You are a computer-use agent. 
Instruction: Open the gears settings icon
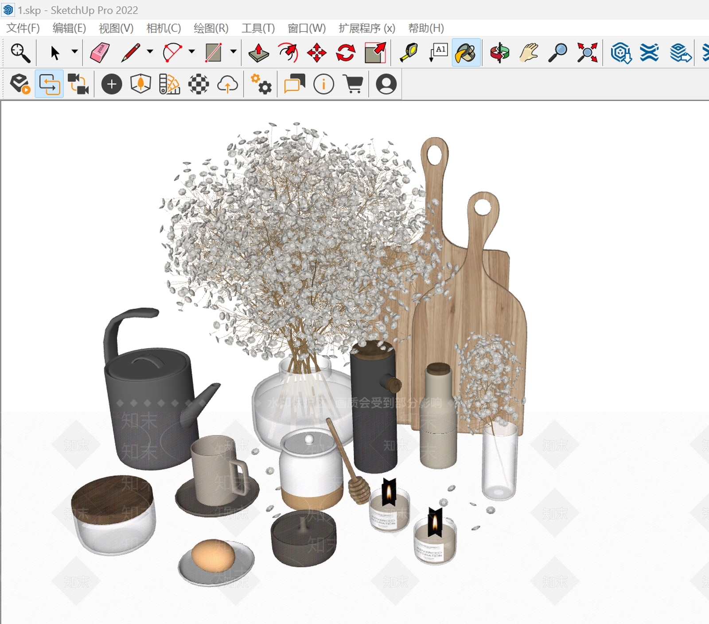[x=261, y=84]
